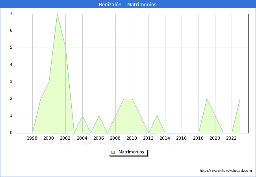Click y-axis label 5
The image size is (256, 177).
pos(11,48)
